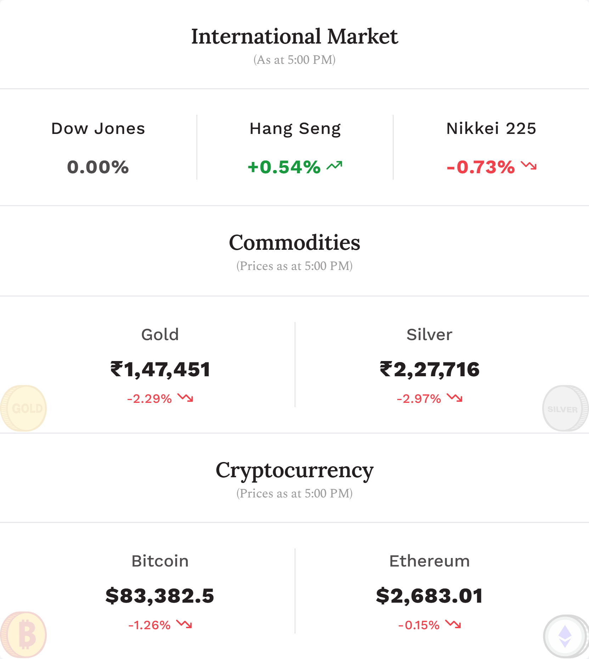Click the Gold coin icon

[23, 408]
